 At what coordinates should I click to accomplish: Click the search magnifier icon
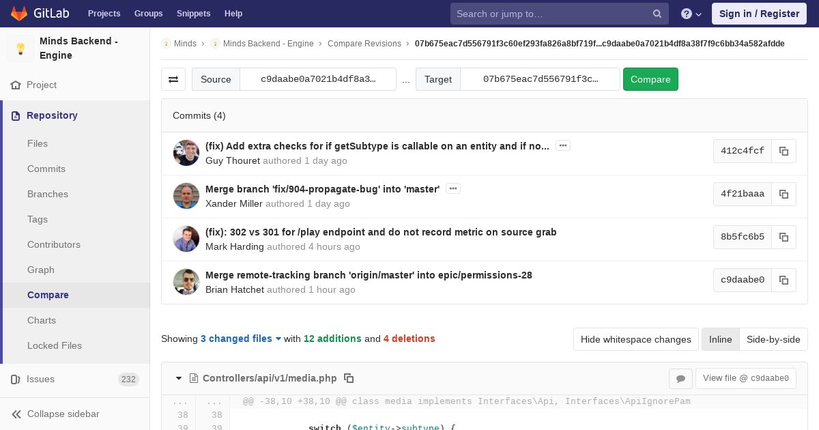pos(657,14)
